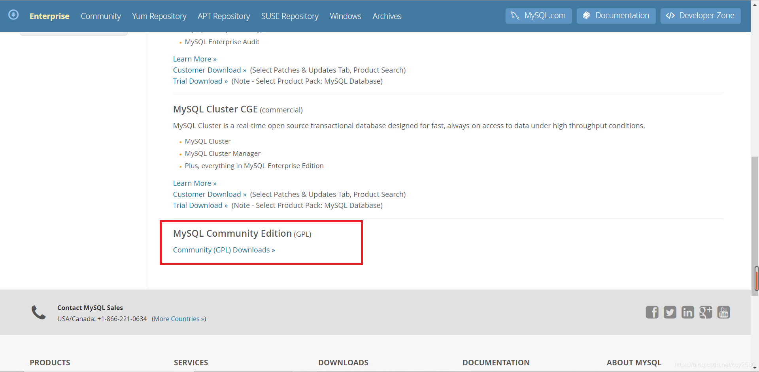
Task: Open the SUSE Repository tab
Action: pos(290,16)
